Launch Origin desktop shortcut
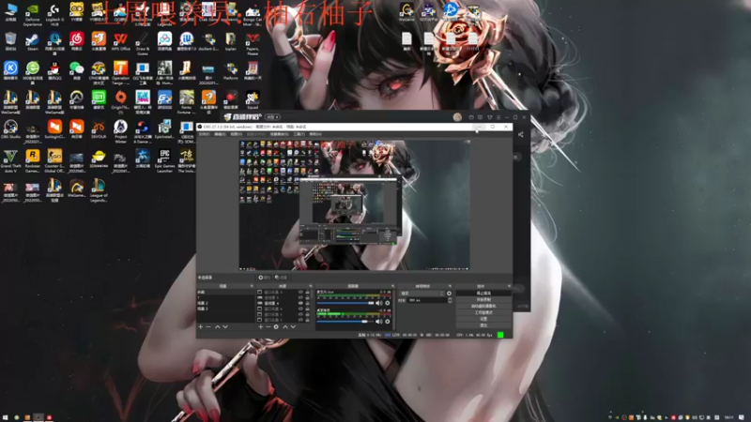Image resolution: width=751 pixels, height=422 pixels. [x=121, y=101]
